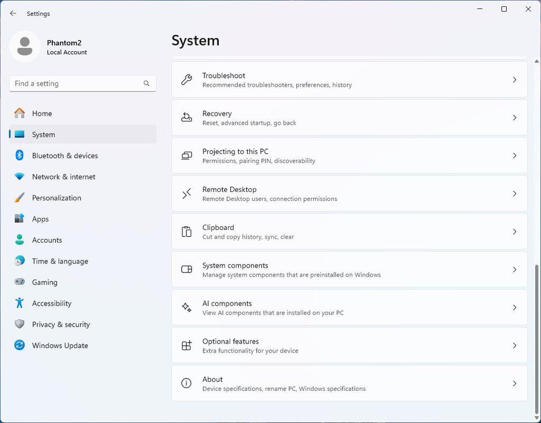Click the Find a setting search box
Viewport: 541px width, 423px height.
pos(77,84)
